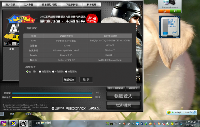
Task: Open the 進入官網 official site tab
Action: (11, 5)
